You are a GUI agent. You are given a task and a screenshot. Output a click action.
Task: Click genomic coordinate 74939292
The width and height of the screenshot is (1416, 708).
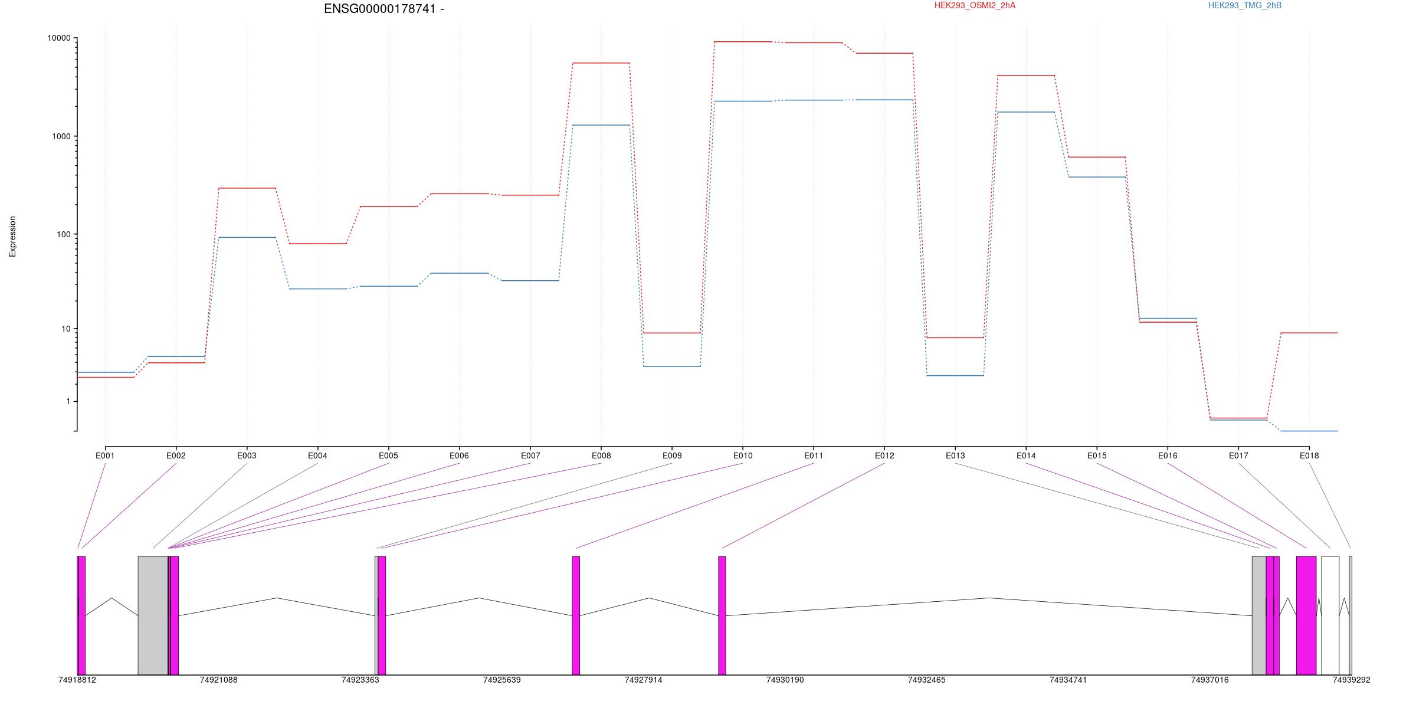(x=1352, y=680)
